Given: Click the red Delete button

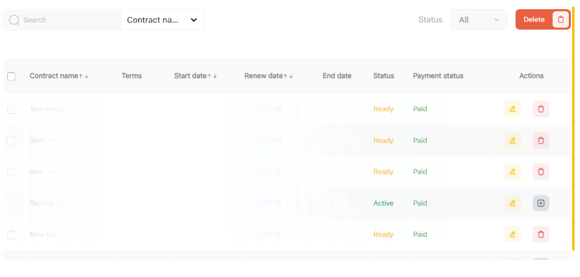Looking at the screenshot, I should coord(534,20).
